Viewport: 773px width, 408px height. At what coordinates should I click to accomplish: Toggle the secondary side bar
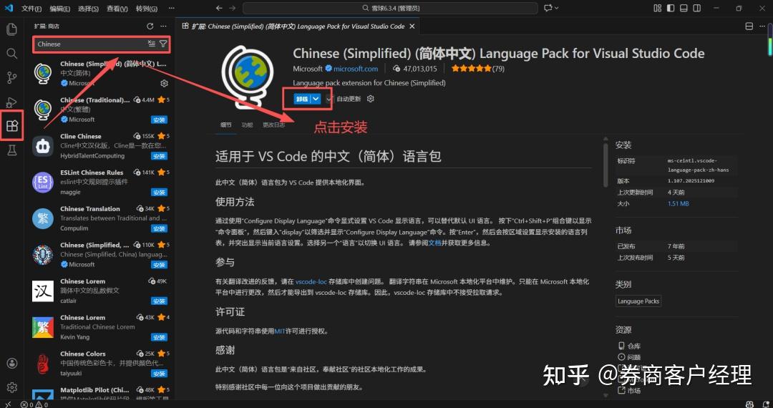coord(697,8)
